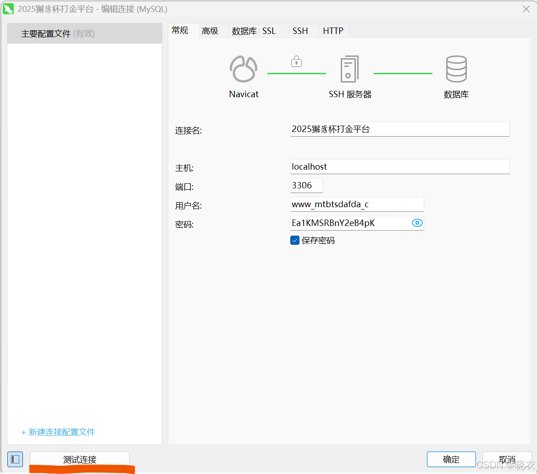Viewport: 537px width, 474px height.
Task: Show password with the eye icon
Action: (x=417, y=223)
